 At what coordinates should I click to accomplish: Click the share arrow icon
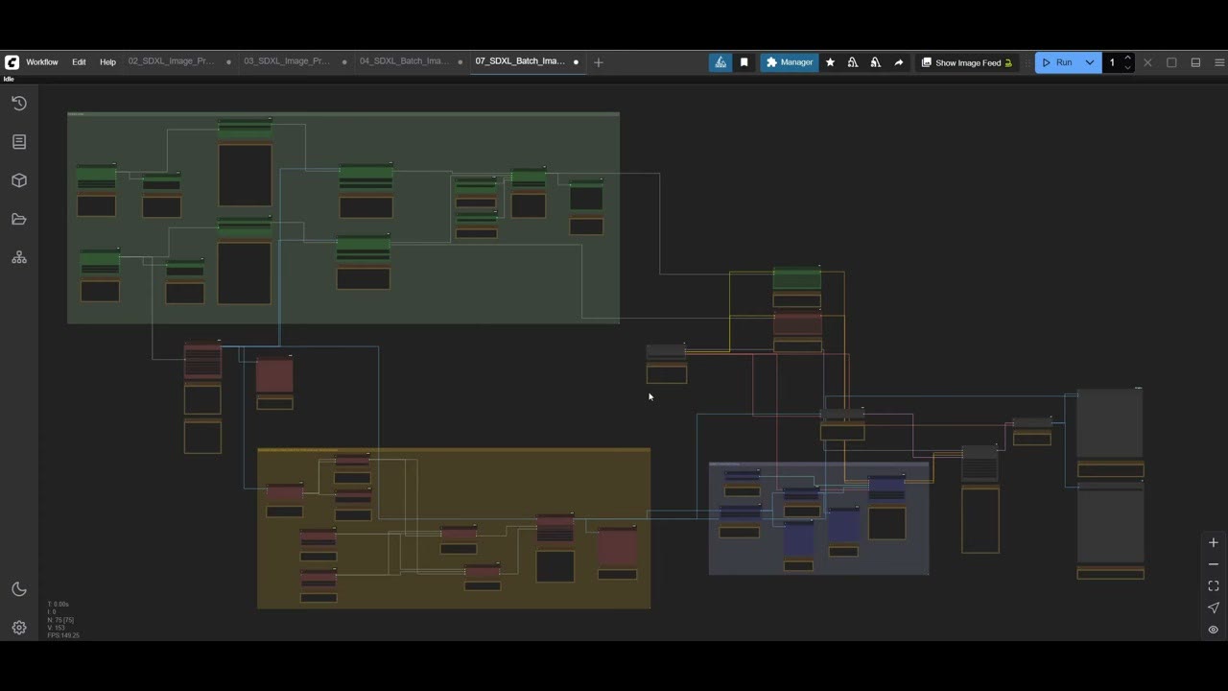(x=899, y=62)
